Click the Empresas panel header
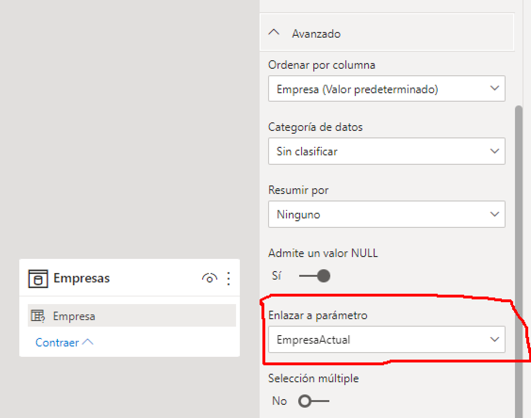Screen dimensions: 531x418 point(118,278)
